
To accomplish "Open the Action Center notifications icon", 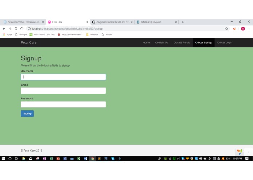I will (x=247, y=159).
